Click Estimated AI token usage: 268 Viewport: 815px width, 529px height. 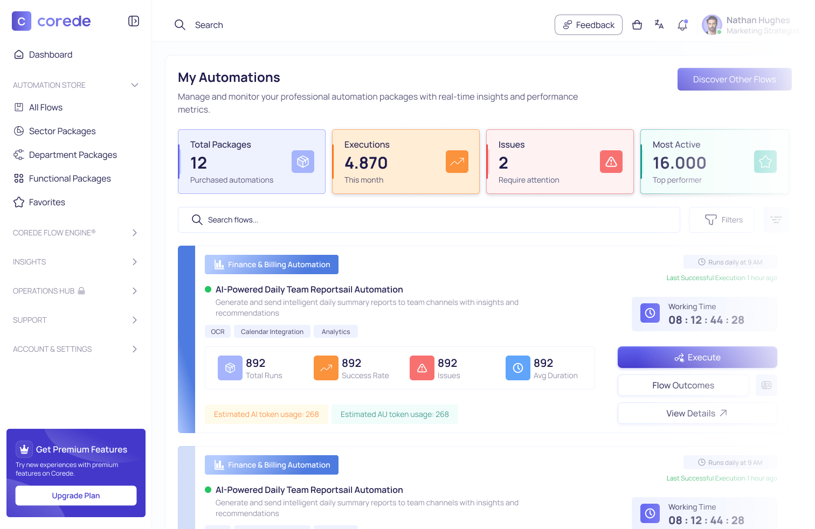pyautogui.click(x=266, y=414)
